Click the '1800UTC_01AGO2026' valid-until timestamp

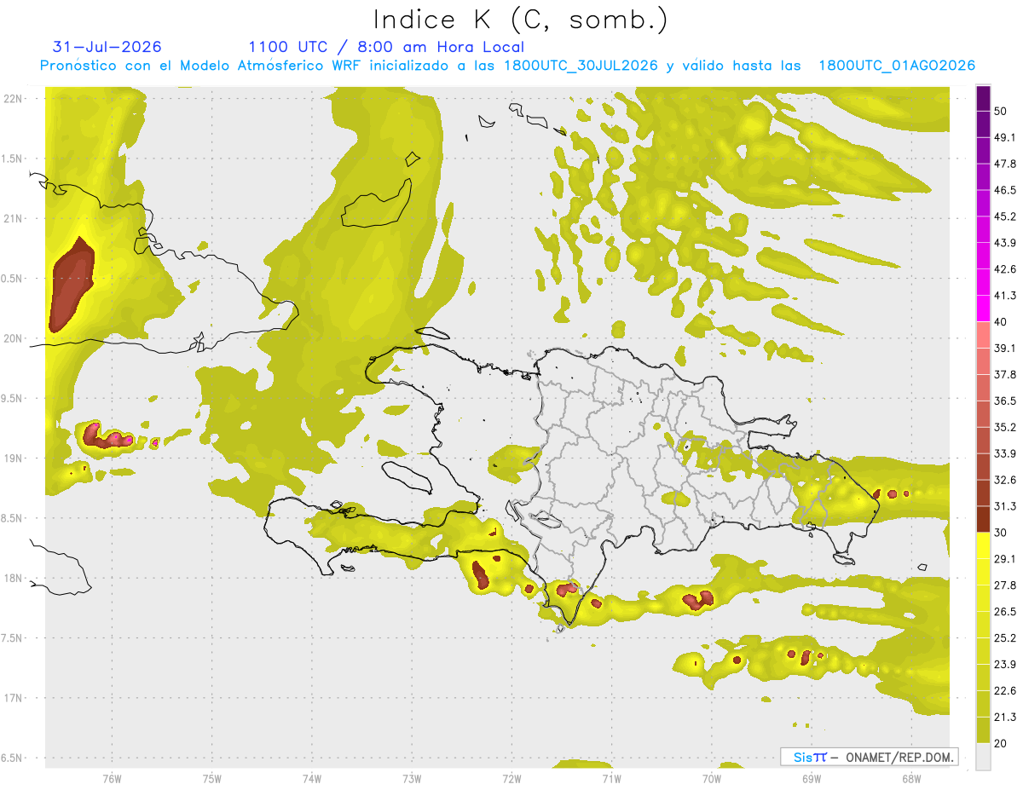coord(897,66)
